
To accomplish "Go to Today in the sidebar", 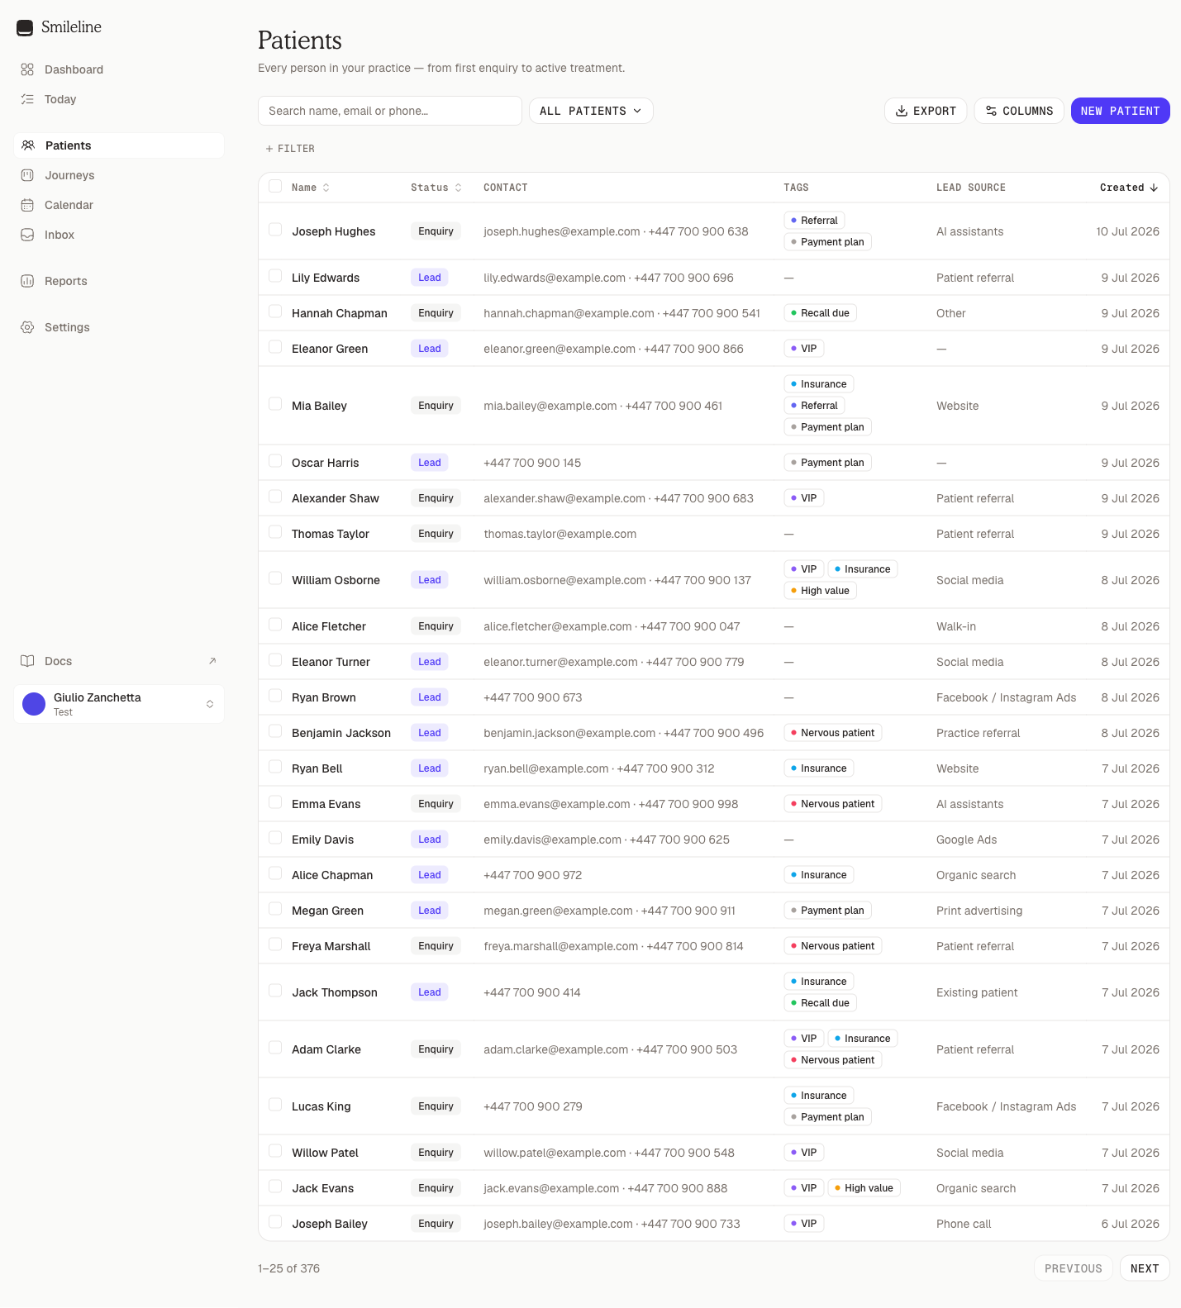I will coord(119,99).
